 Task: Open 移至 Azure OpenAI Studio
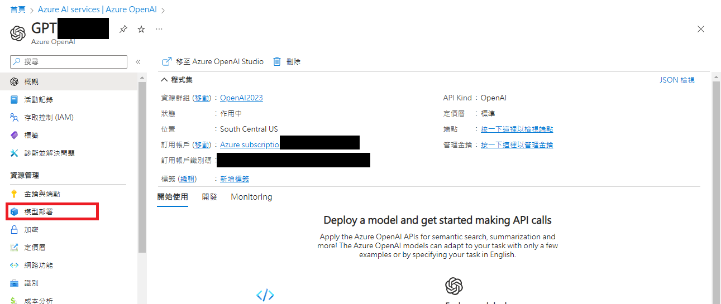point(213,62)
